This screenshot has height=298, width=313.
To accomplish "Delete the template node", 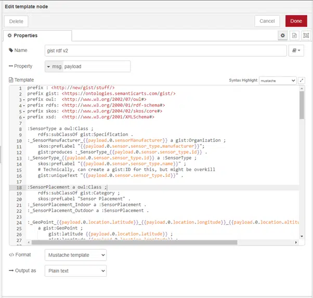I will (16, 21).
